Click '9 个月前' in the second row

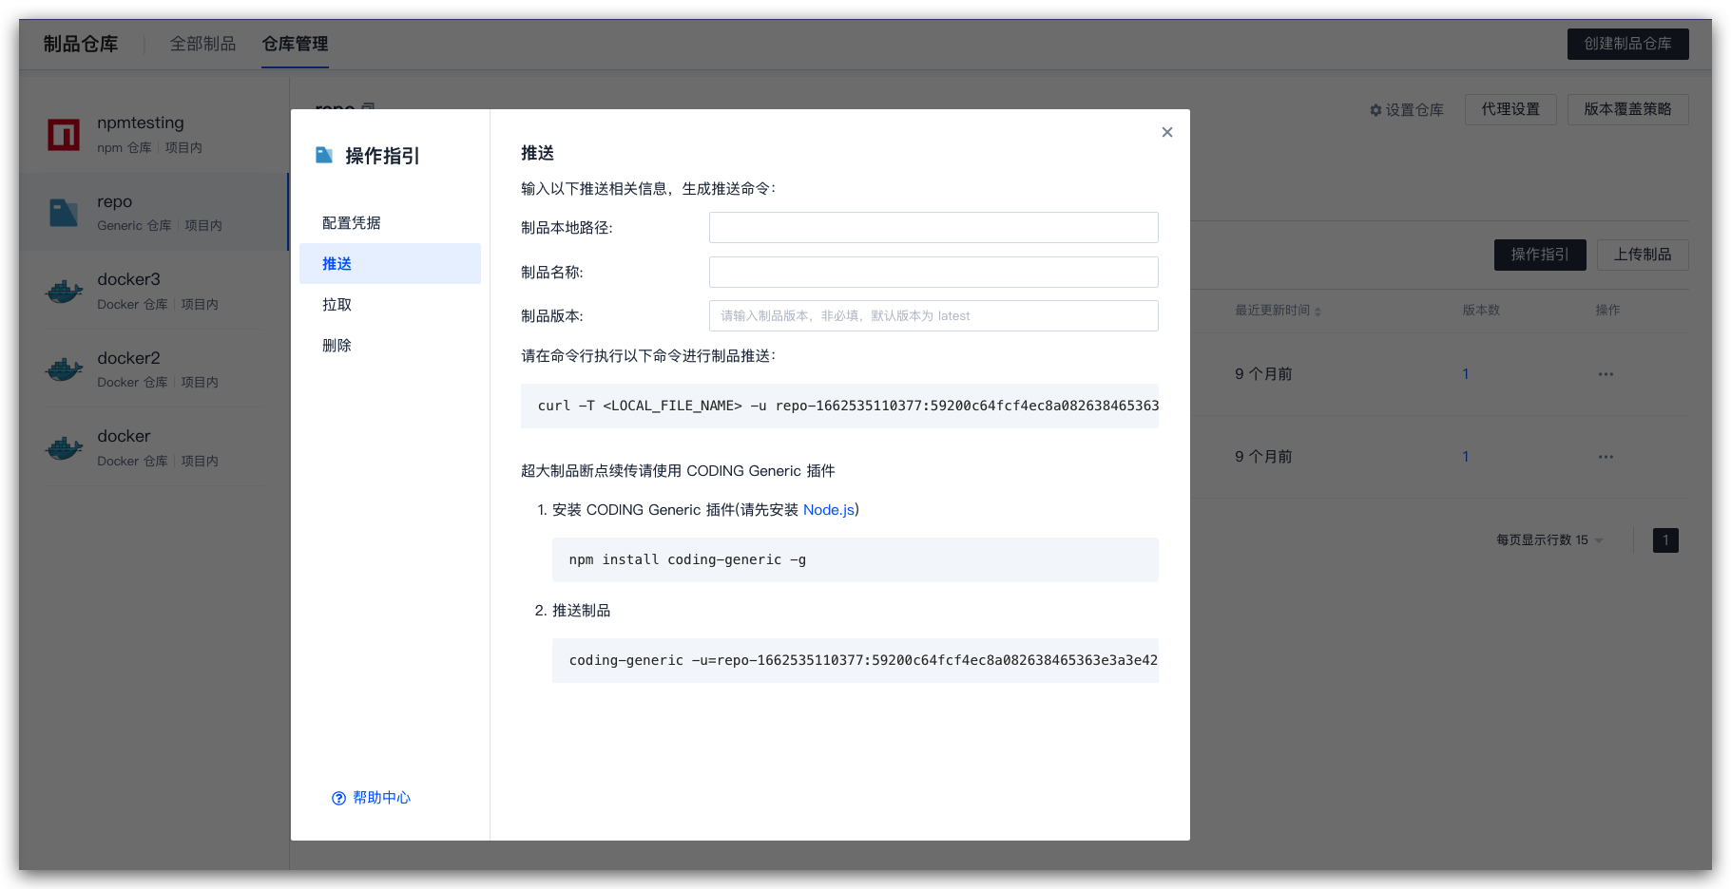1263,457
